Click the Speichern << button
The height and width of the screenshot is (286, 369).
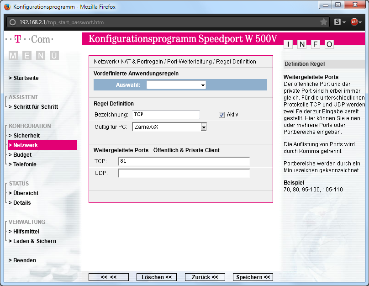[253, 277]
